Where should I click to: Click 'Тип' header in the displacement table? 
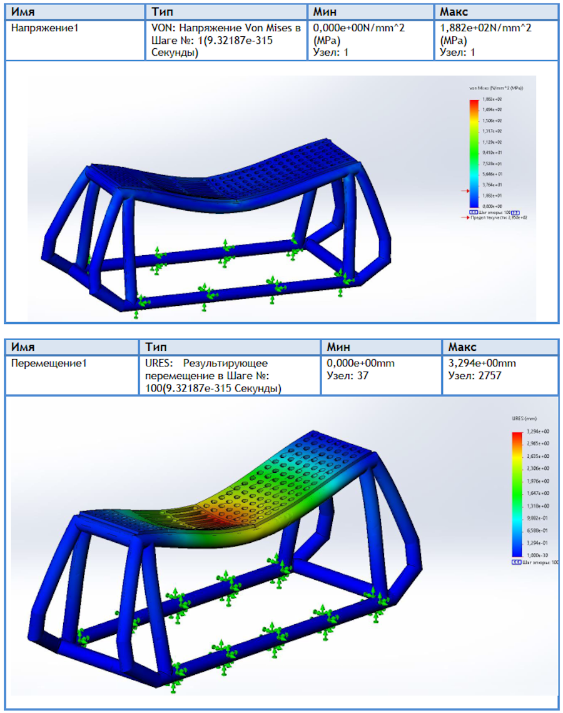pos(230,347)
